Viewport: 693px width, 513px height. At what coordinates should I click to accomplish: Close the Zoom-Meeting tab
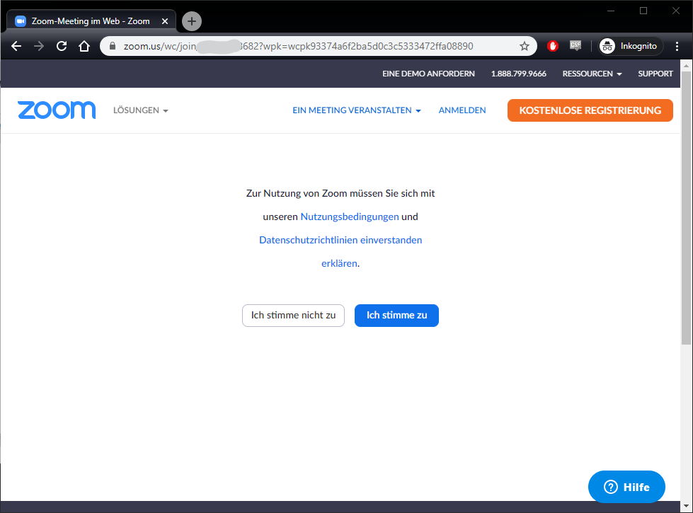tap(165, 21)
